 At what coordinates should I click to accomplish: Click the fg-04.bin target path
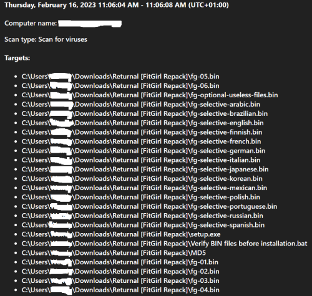(x=120, y=290)
